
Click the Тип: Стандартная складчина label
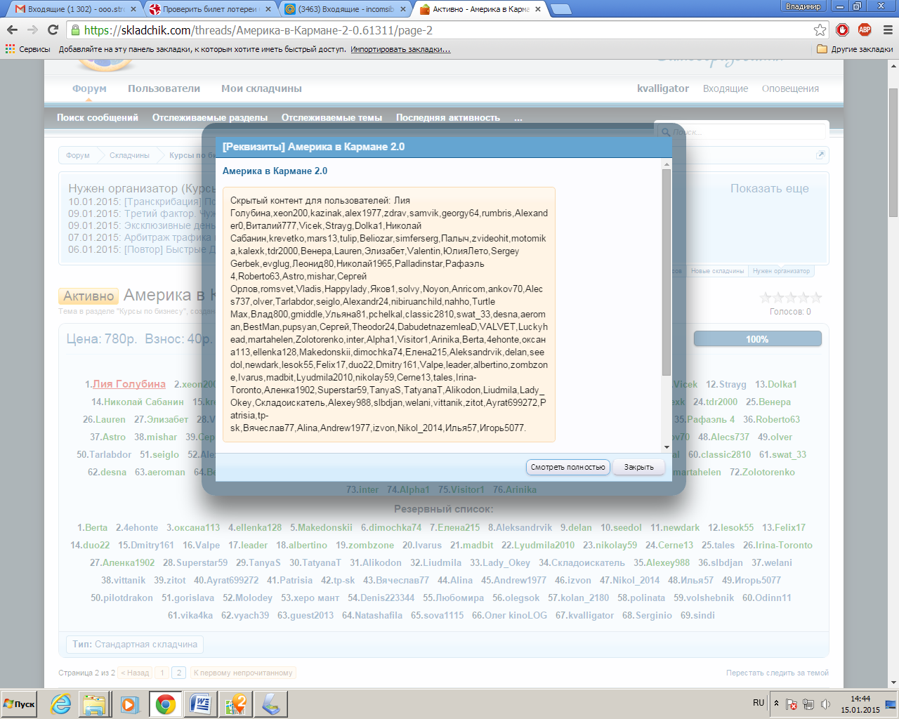[x=135, y=644]
